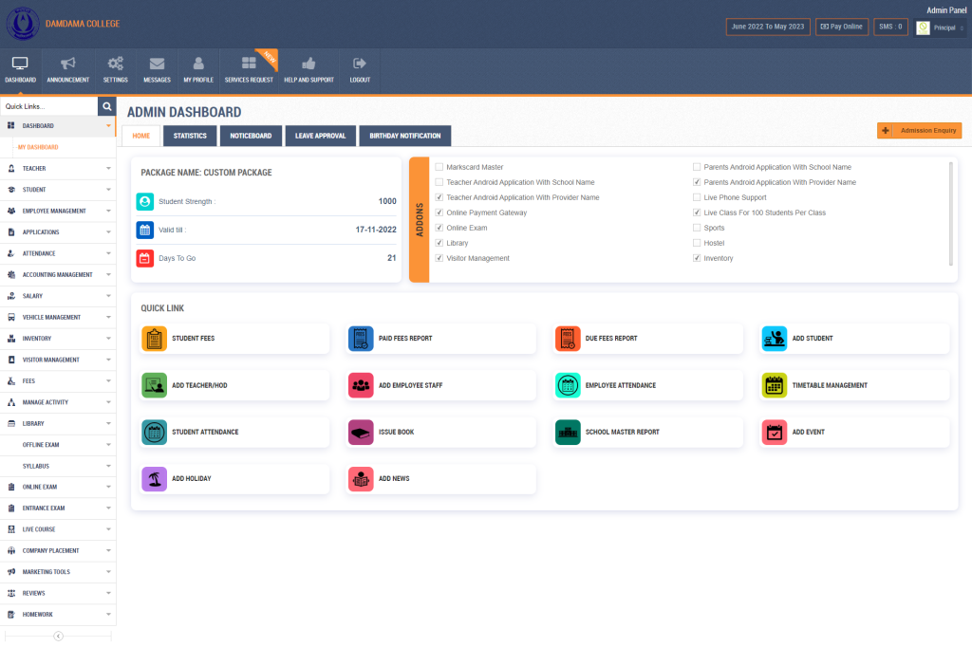Enable the Markscard Master checkbox

(439, 167)
